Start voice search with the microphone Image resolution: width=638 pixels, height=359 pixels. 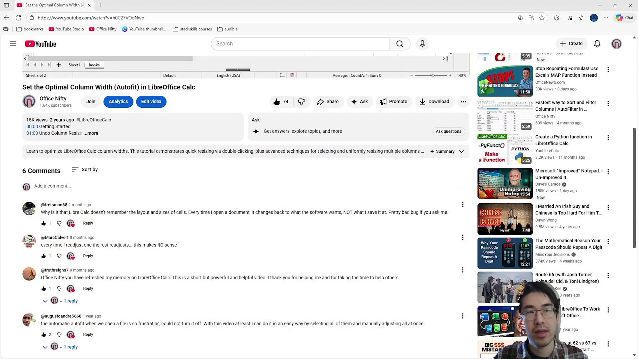click(x=422, y=44)
